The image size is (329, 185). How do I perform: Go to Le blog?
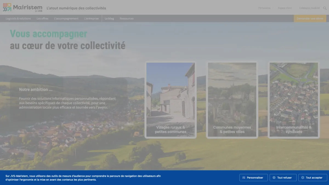point(109,19)
